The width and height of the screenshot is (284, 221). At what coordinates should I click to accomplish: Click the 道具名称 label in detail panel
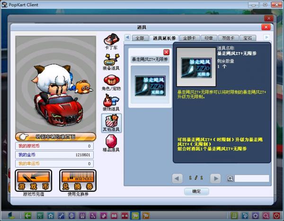pyautogui.click(x=226, y=48)
